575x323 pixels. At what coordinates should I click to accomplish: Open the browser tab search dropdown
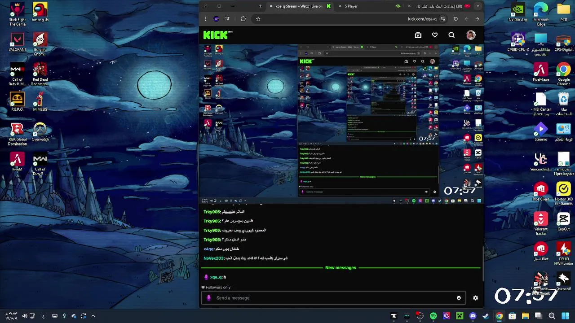478,6
